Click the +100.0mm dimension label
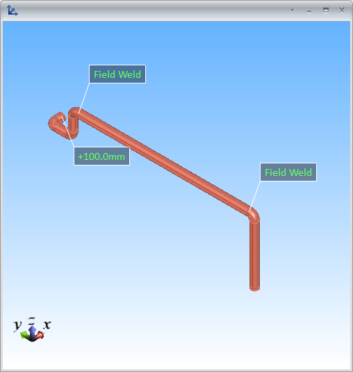This screenshot has width=353, height=372. pyautogui.click(x=101, y=156)
